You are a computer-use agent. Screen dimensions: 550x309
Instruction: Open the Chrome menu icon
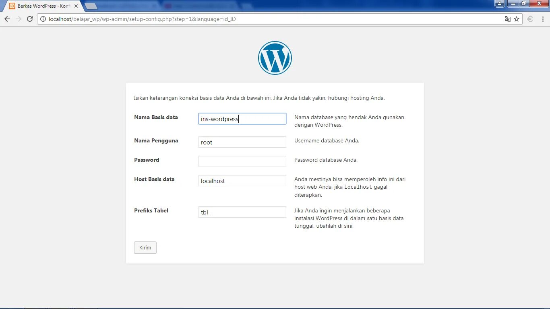(x=542, y=19)
